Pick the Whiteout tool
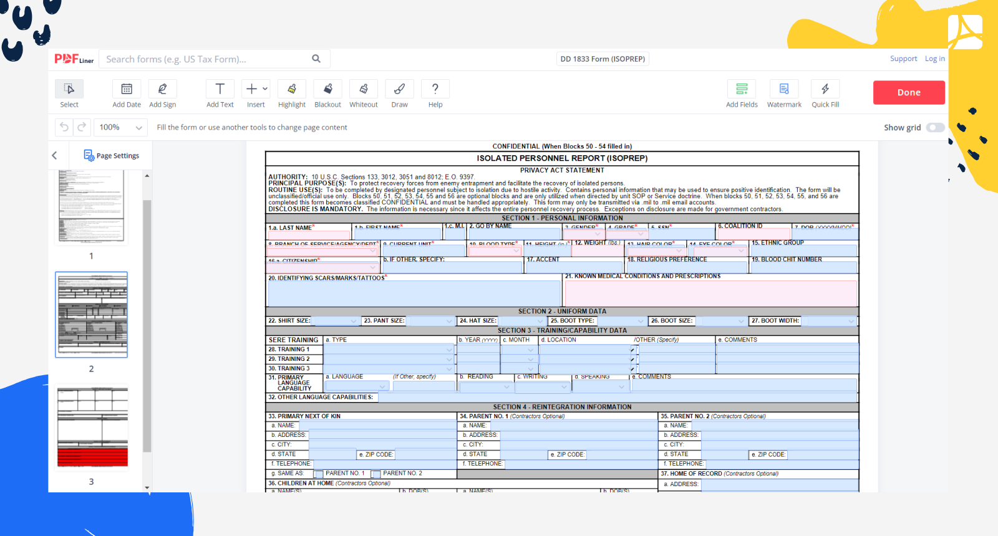Viewport: 998px width, 536px height. click(x=364, y=89)
